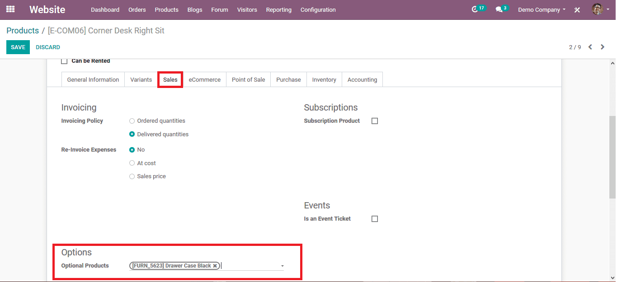Screen dimensions: 617x282
Task: Open the Orders menu
Action: coord(137,9)
